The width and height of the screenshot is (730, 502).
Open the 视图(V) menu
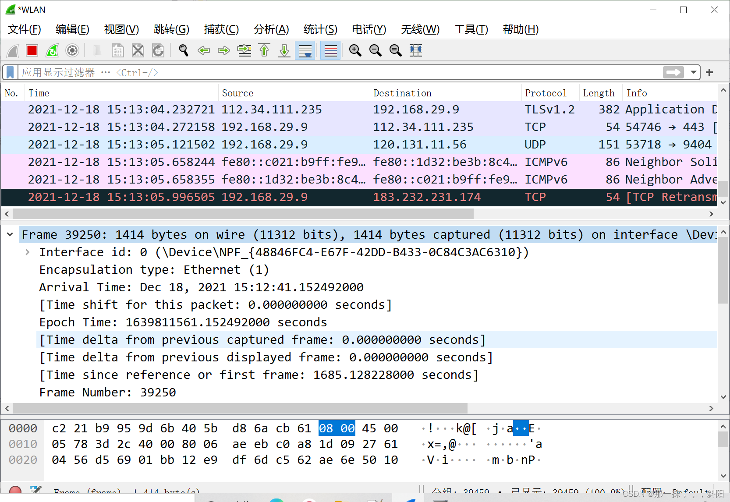pyautogui.click(x=121, y=29)
